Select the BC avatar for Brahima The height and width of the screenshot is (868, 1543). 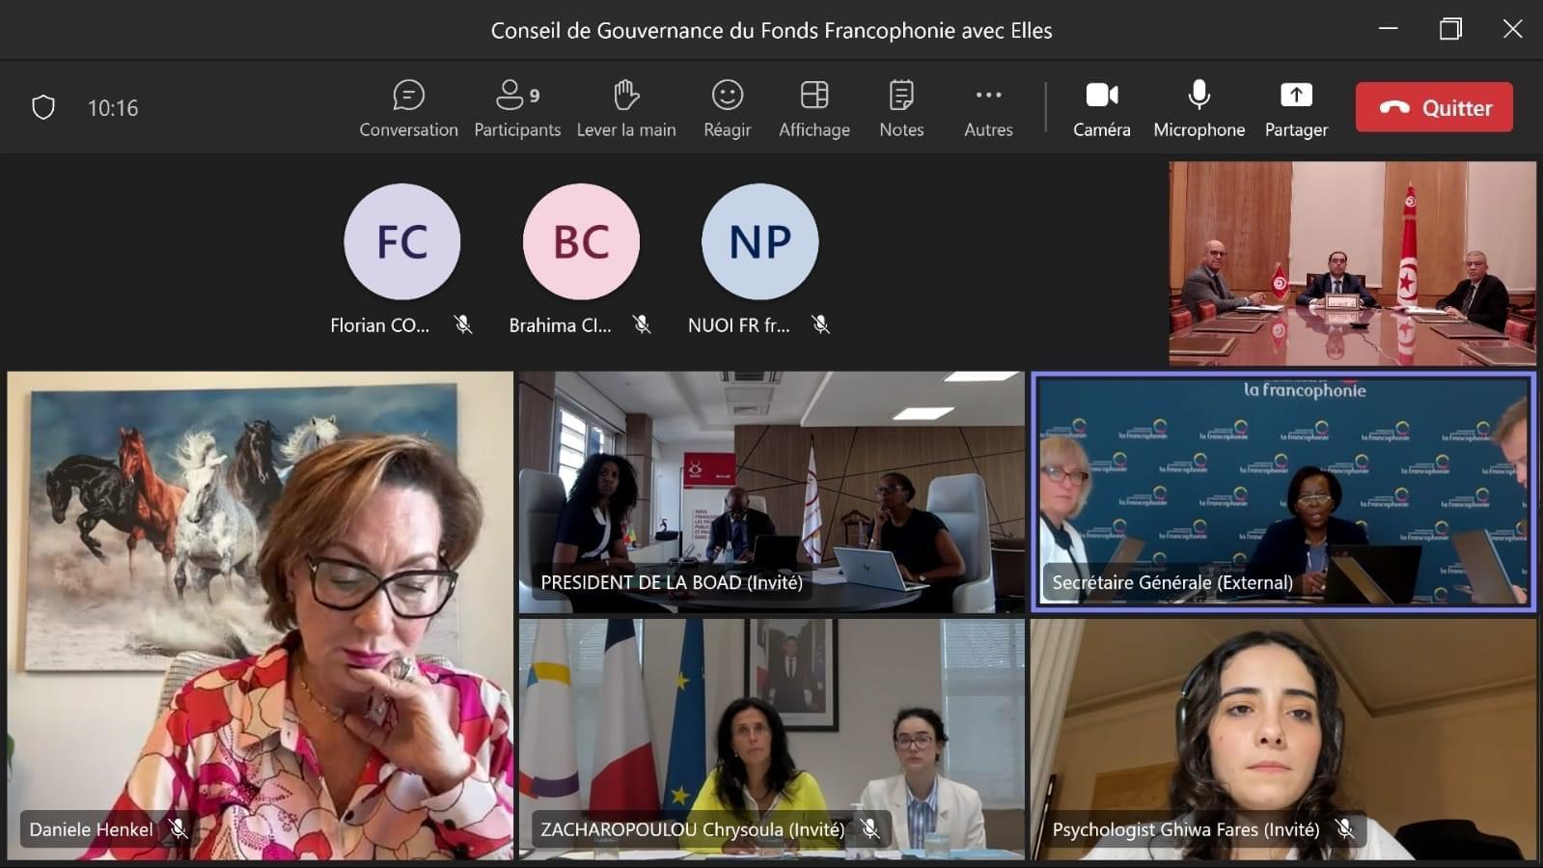[581, 241]
